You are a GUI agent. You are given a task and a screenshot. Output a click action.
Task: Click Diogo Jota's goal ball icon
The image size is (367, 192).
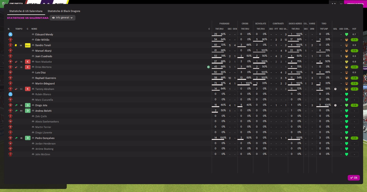click(335, 105)
